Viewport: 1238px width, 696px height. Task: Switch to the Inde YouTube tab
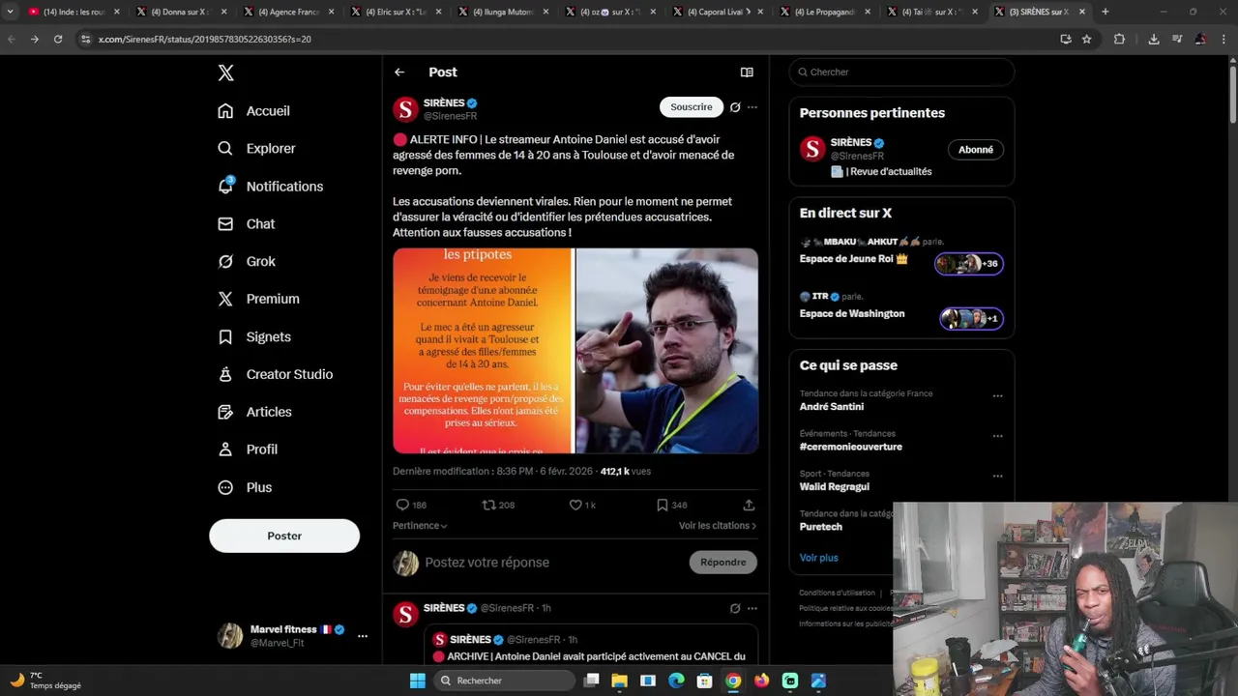pyautogui.click(x=74, y=12)
